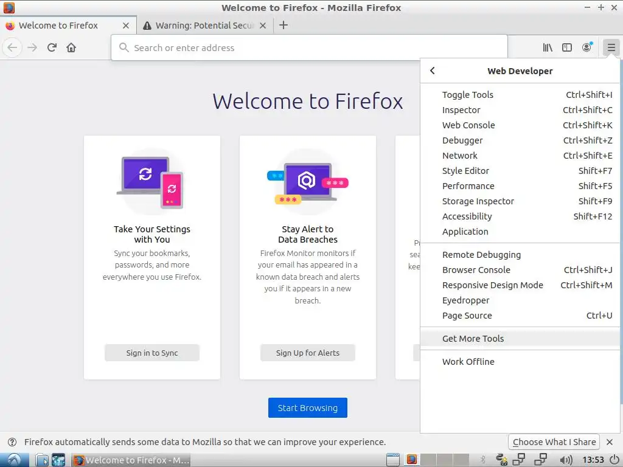Screen dimensions: 623x467
Task: Switch to the Welcome to Firefox tab
Action: [68, 26]
